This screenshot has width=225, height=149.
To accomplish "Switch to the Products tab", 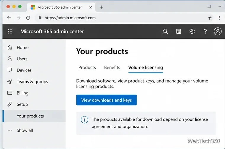I will [x=87, y=67].
